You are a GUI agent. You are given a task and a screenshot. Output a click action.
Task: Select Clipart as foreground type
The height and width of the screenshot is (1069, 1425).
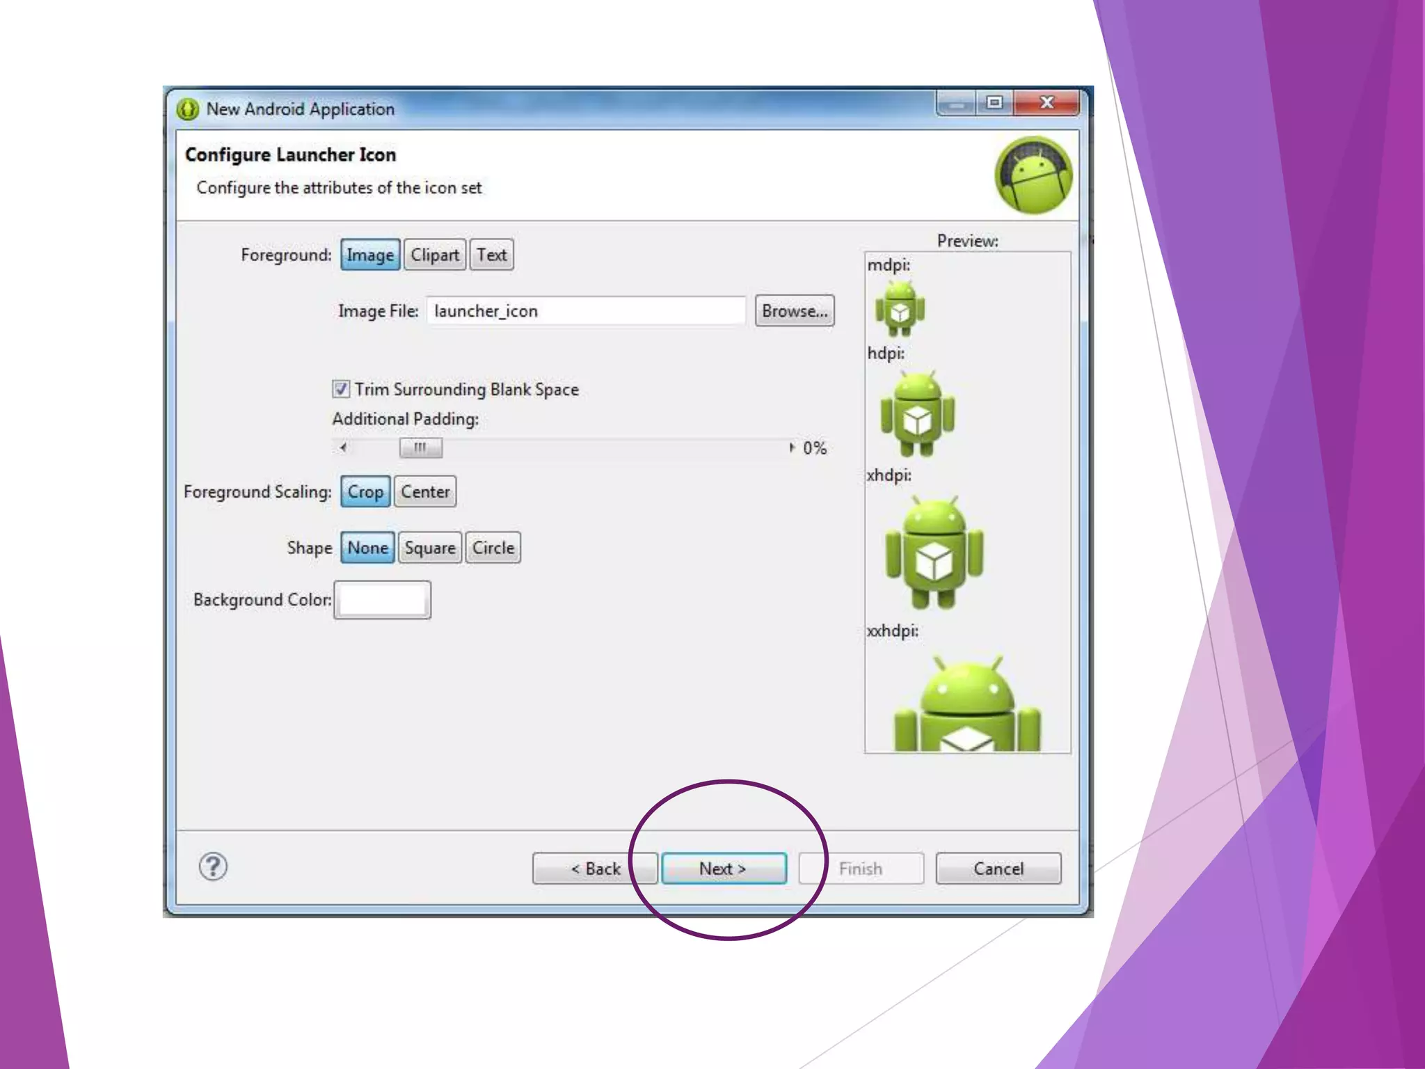[434, 255]
